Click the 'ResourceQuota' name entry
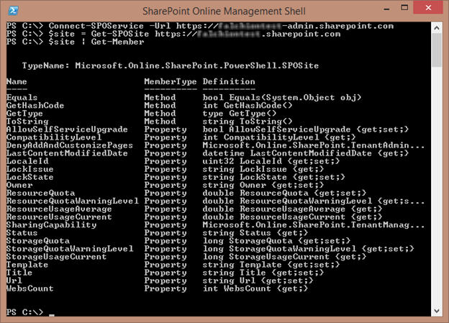 tap(41, 193)
